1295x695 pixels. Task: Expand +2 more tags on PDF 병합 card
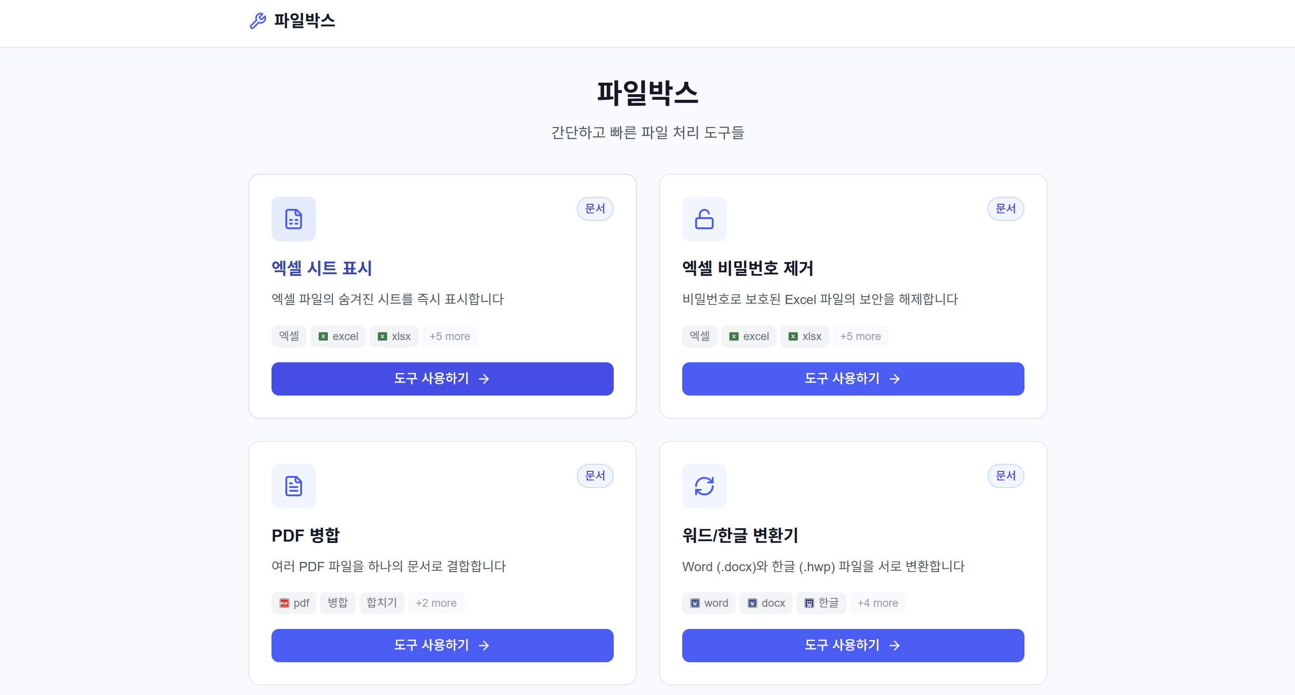pos(436,603)
